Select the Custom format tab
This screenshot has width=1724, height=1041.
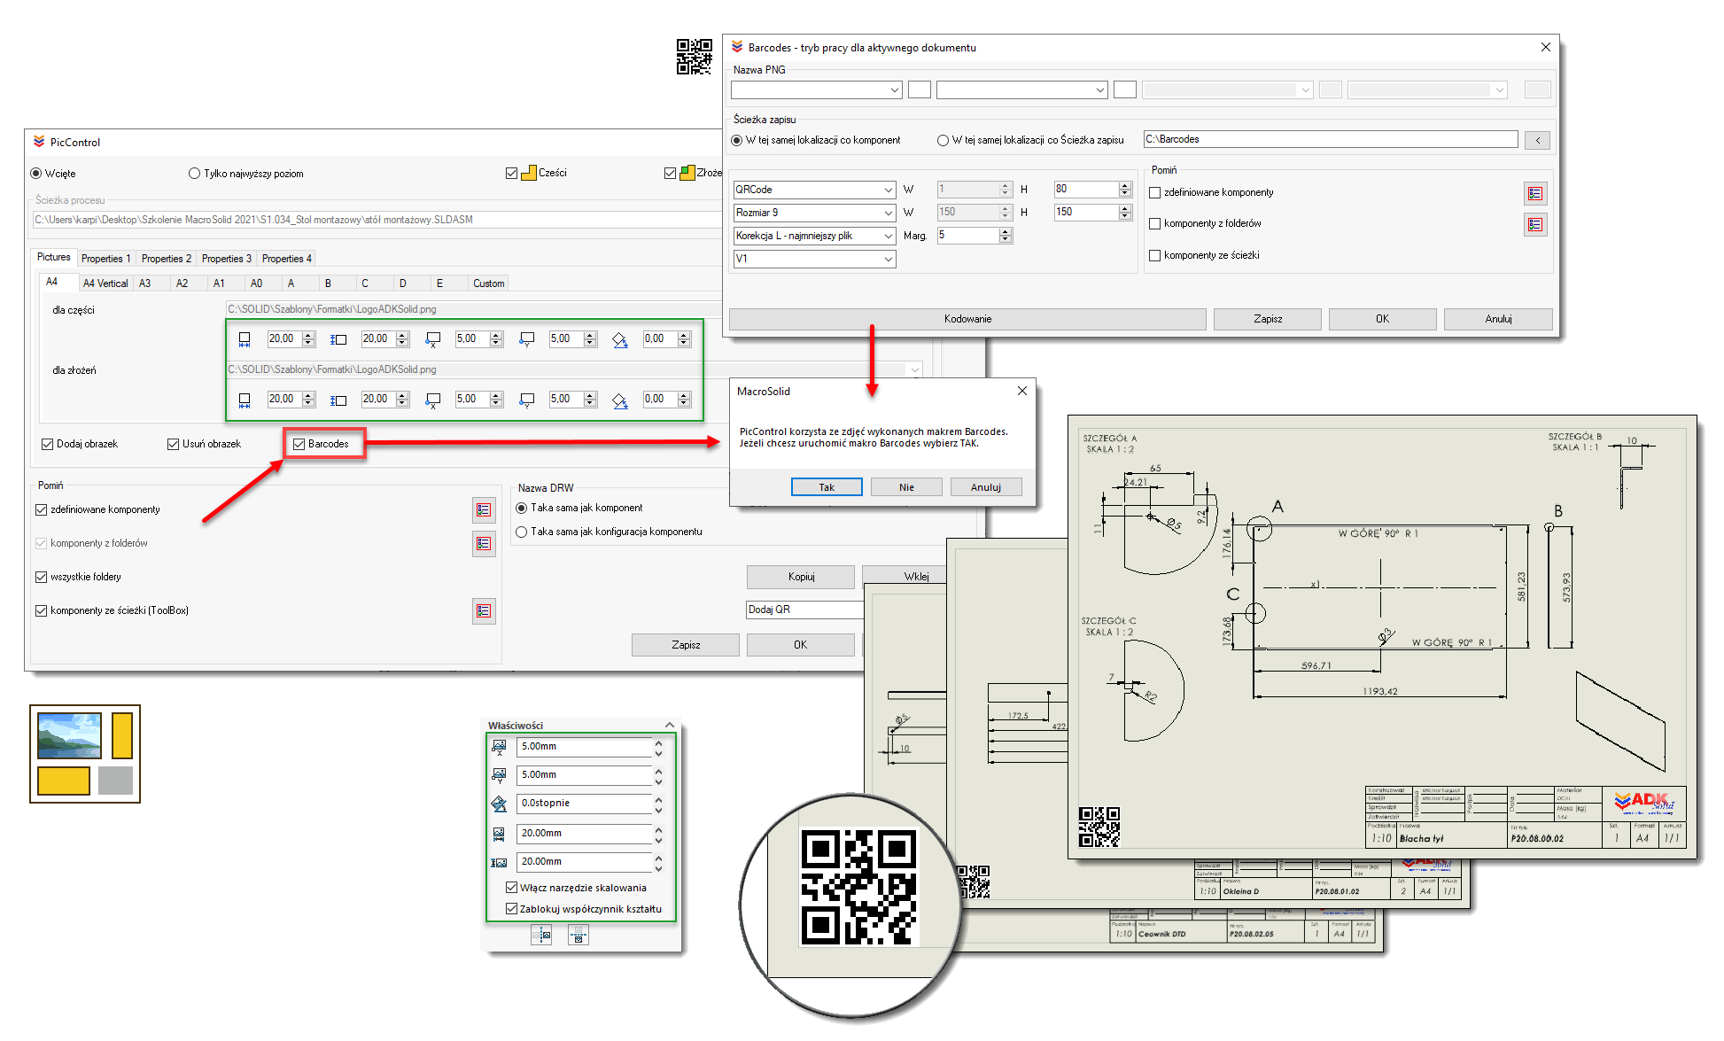tap(488, 284)
